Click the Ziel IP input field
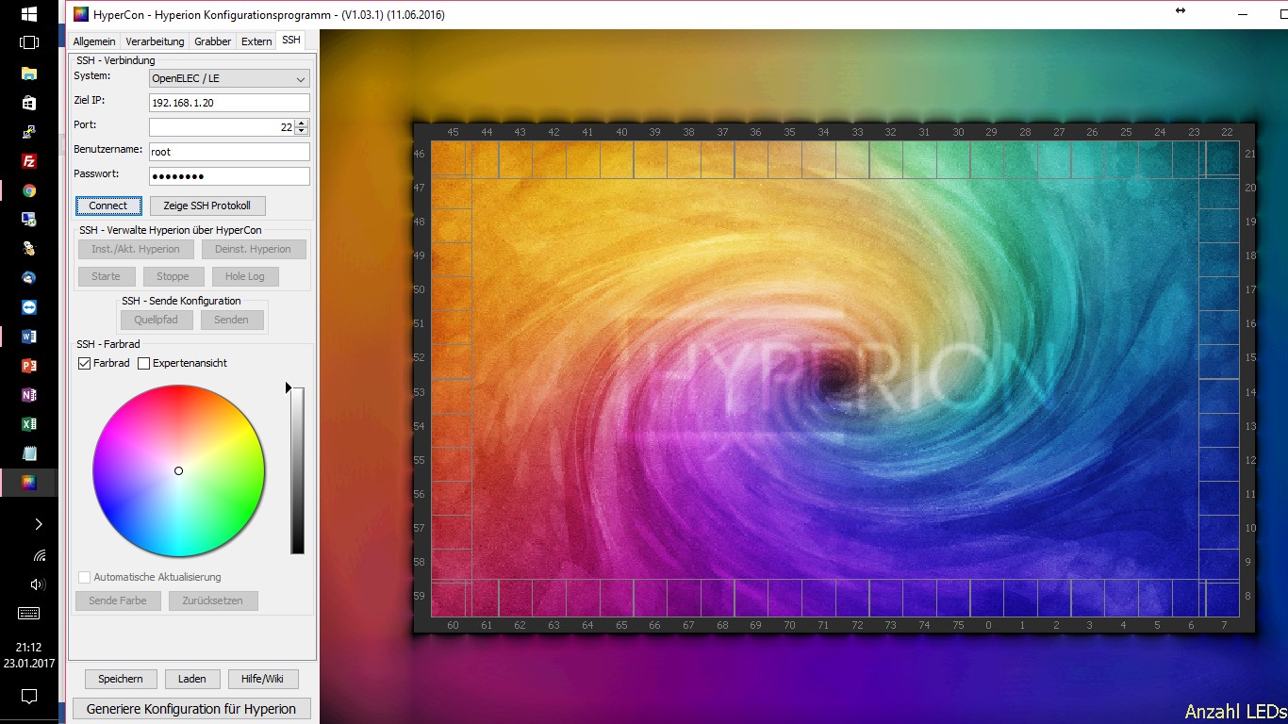Viewport: 1288px width, 724px height. pyautogui.click(x=229, y=103)
